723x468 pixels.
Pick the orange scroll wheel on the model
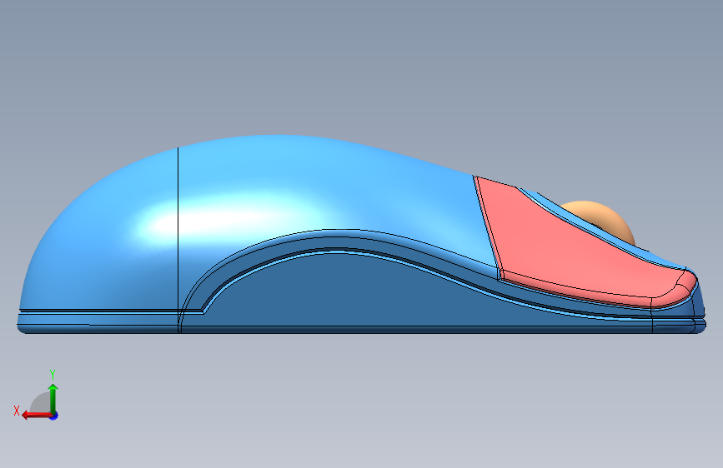click(x=608, y=222)
